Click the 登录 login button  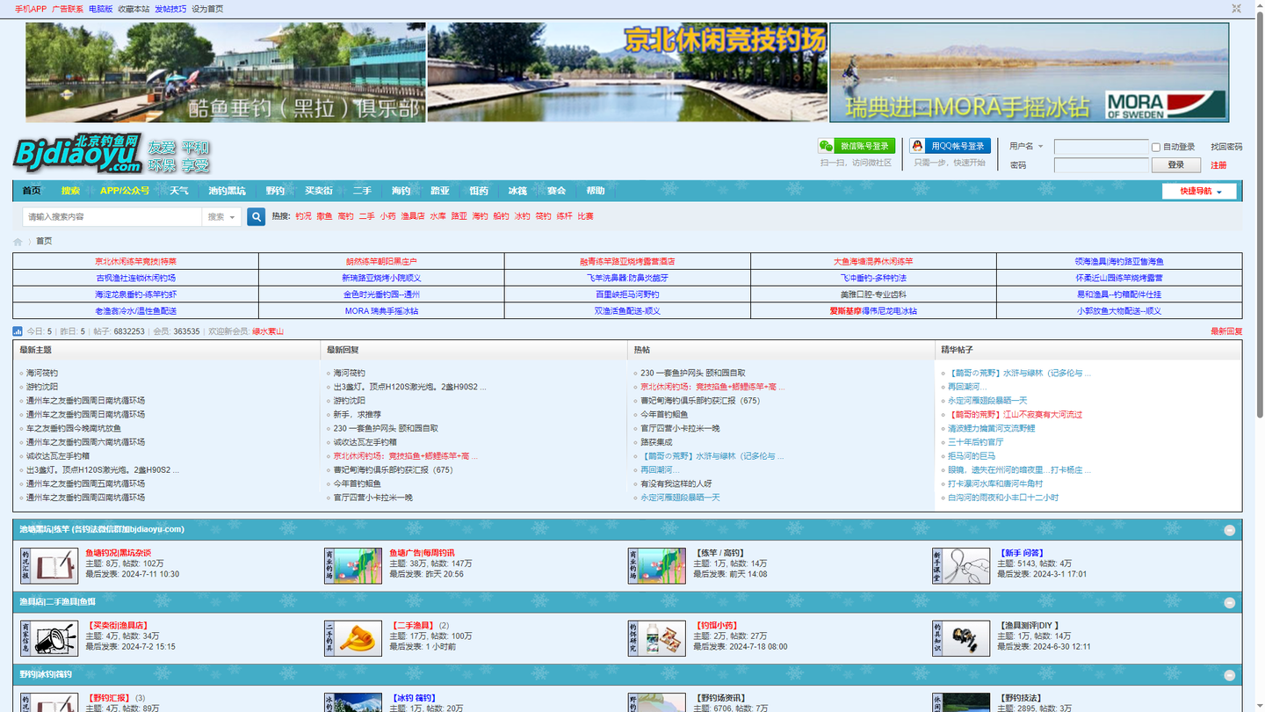(x=1176, y=164)
